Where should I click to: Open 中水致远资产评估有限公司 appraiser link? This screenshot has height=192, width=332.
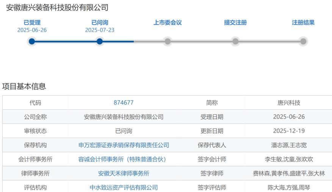coord(124,187)
